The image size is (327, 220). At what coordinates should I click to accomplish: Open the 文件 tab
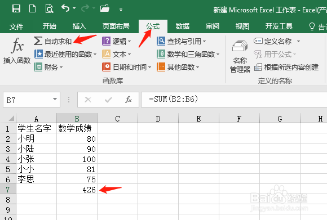(16, 26)
